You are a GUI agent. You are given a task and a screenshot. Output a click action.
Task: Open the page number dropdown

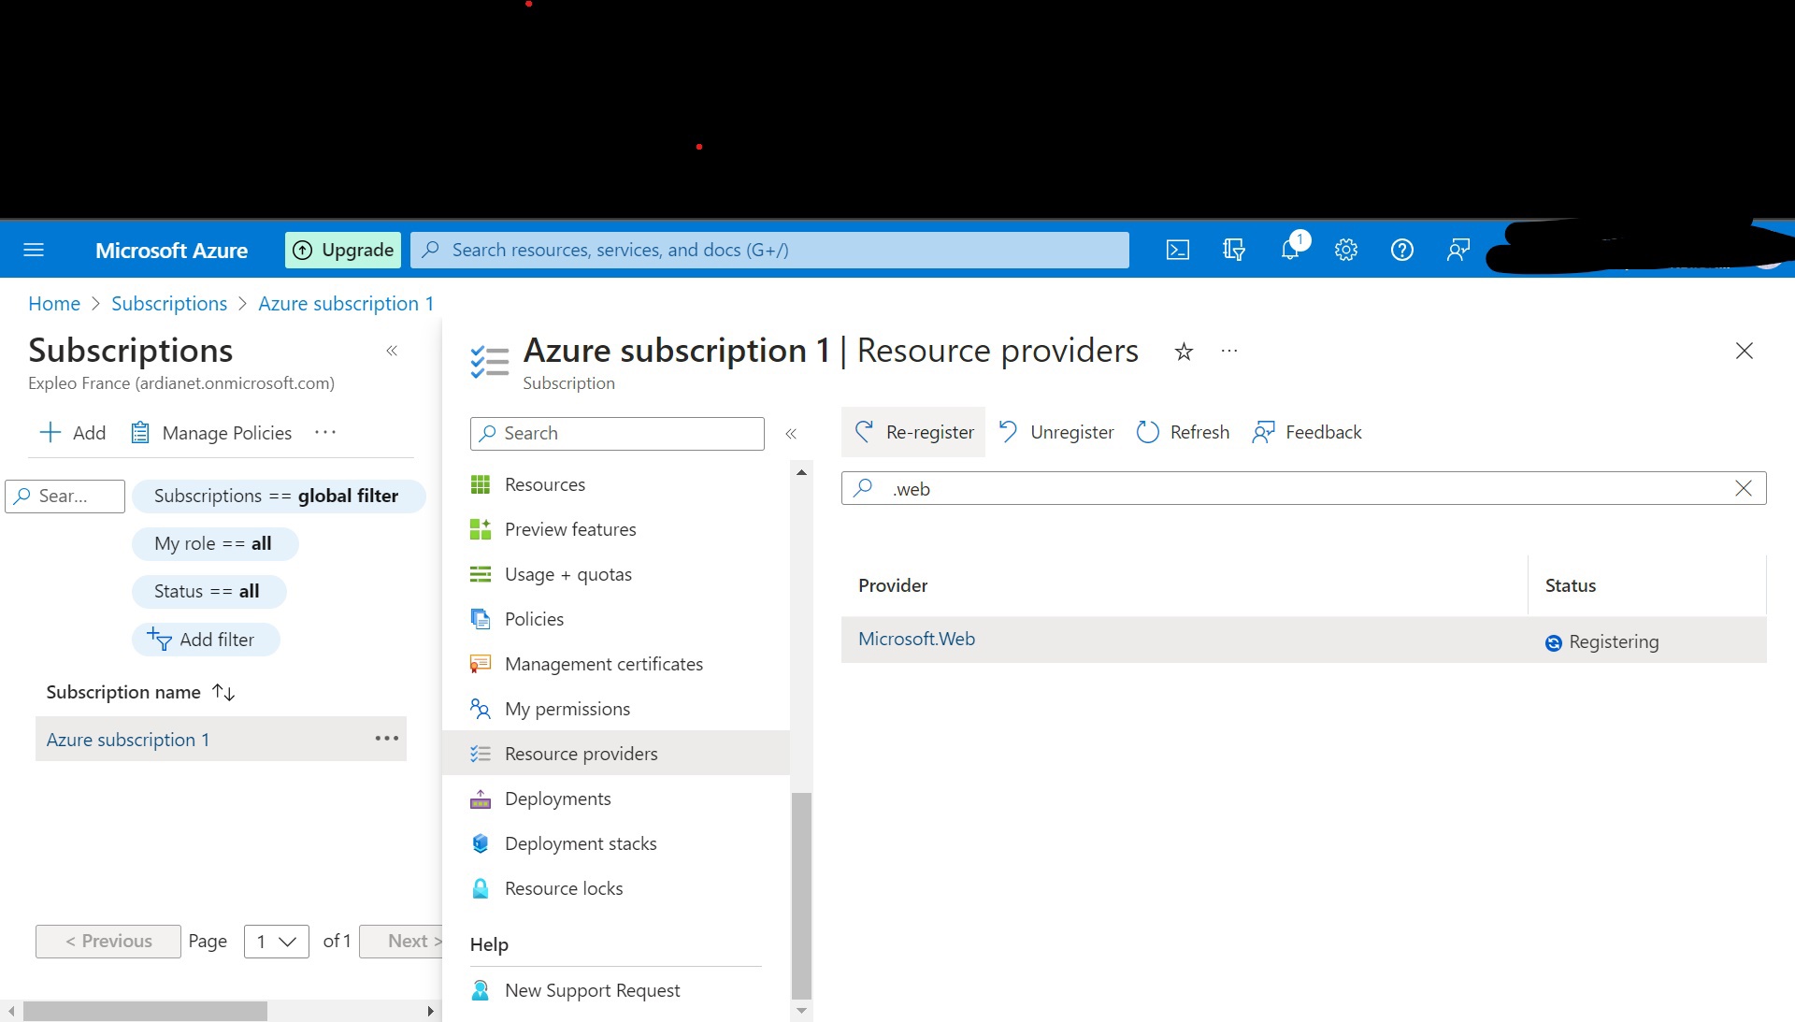tap(276, 942)
